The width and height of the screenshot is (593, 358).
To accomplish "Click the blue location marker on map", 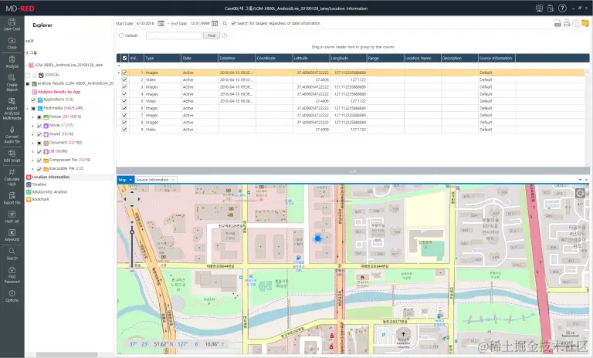I will pyautogui.click(x=317, y=238).
